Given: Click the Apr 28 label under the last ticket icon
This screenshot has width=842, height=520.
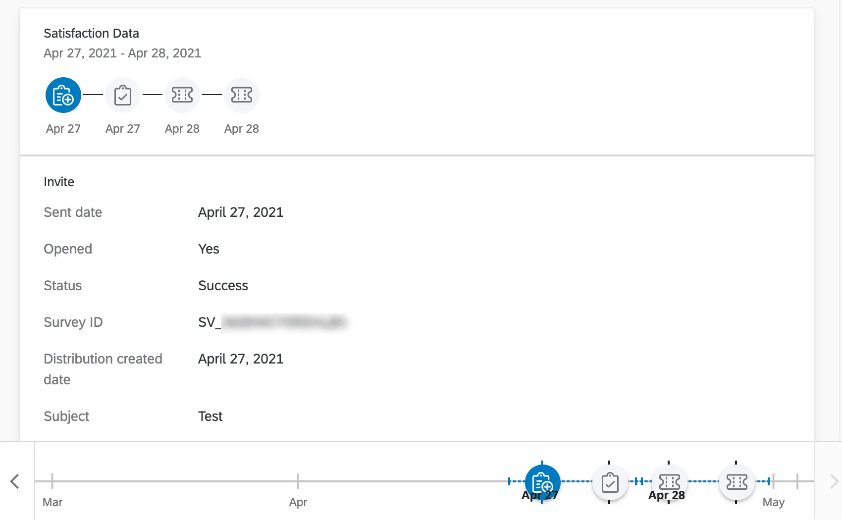Looking at the screenshot, I should tap(242, 129).
